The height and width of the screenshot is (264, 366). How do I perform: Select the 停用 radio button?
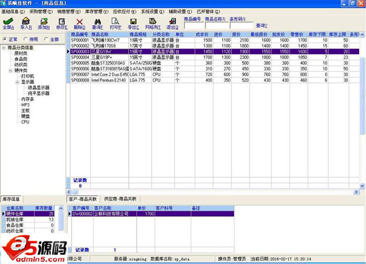[x=25, y=39]
